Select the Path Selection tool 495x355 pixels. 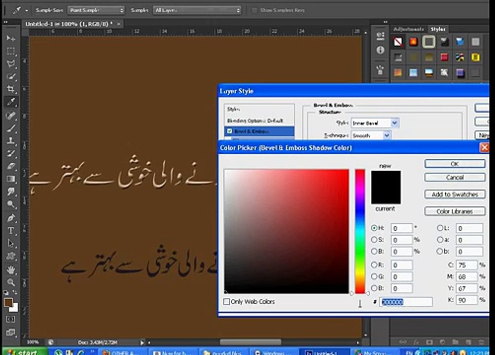(11, 243)
